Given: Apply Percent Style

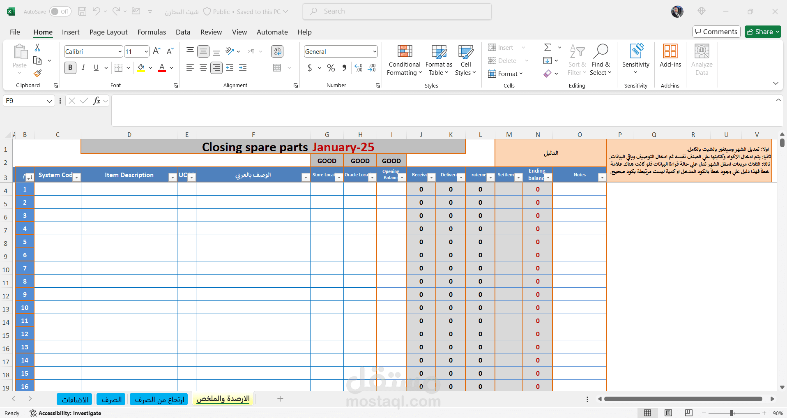Looking at the screenshot, I should tap(331, 68).
